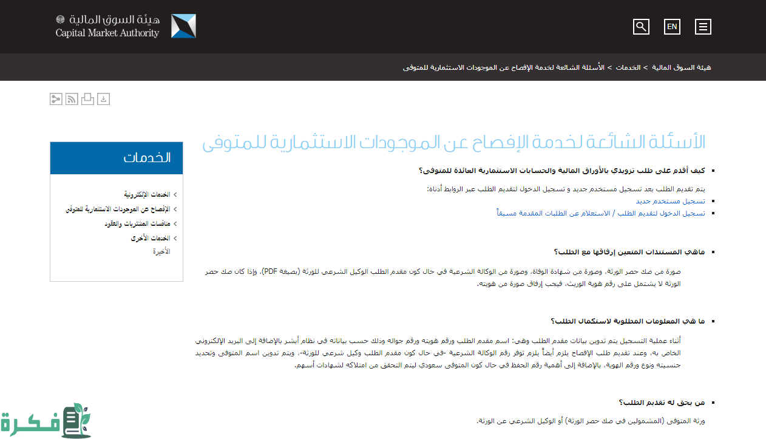Select الأخيرة sub-item in the sidebar
Image resolution: width=766 pixels, height=439 pixels.
point(161,251)
